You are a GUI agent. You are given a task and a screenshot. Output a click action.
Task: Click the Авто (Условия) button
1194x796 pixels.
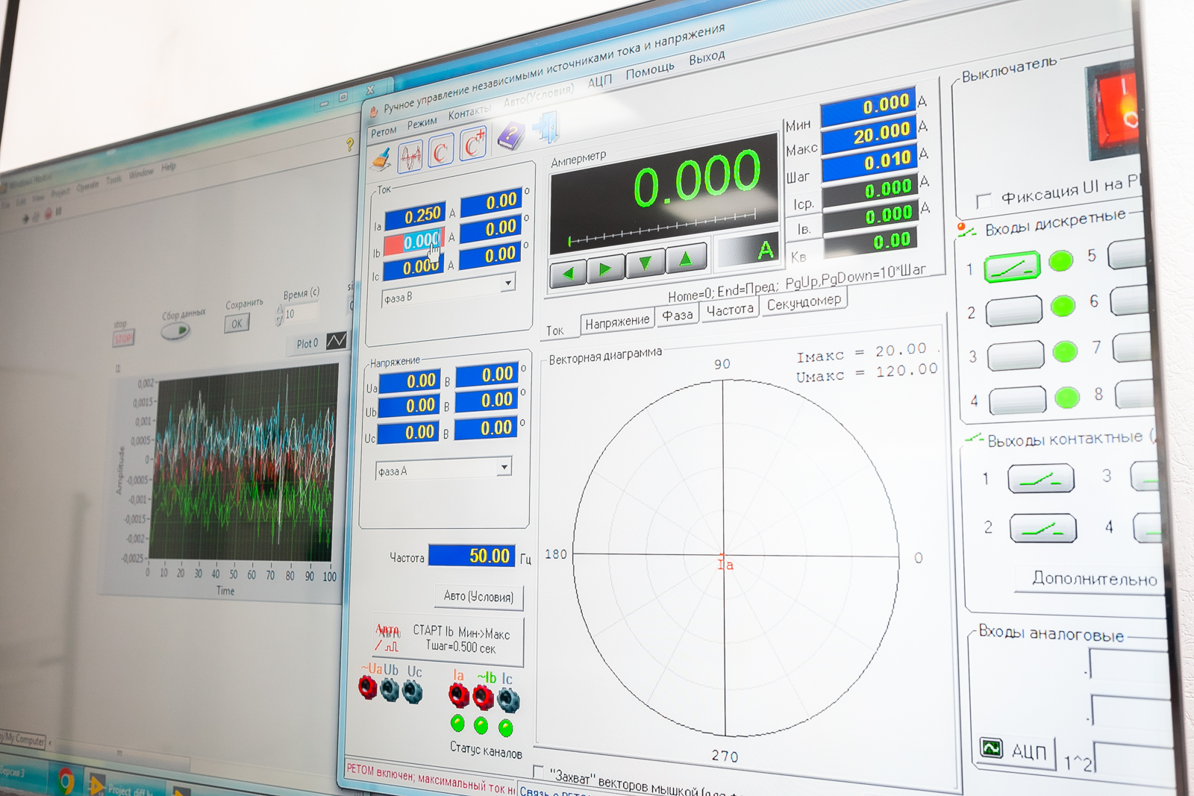tap(478, 596)
